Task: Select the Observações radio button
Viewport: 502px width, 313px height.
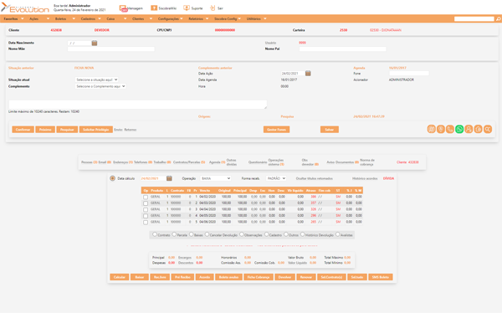Action: coord(242,234)
